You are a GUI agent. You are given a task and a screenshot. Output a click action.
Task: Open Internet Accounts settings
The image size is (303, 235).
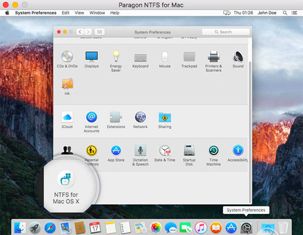[91, 122]
